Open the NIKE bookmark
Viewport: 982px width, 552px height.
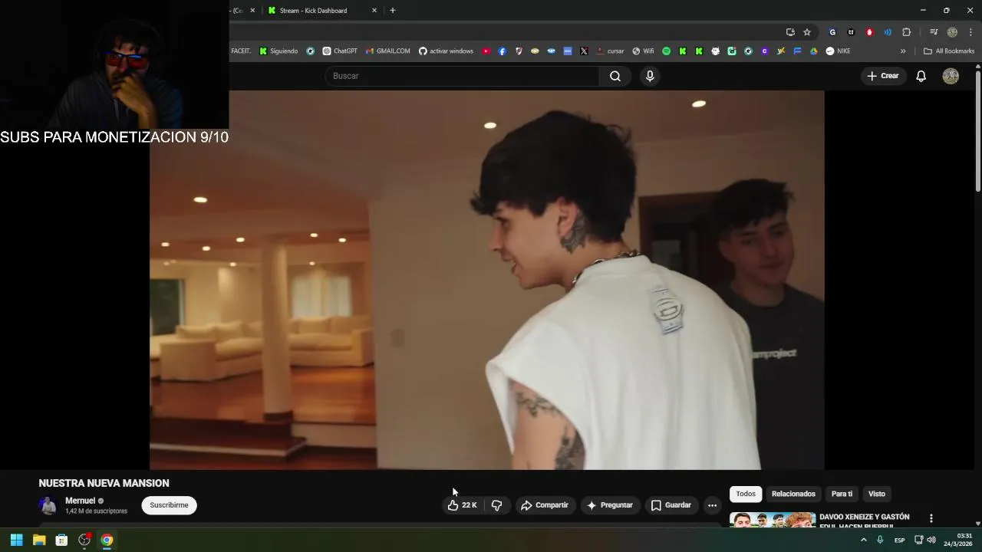[x=838, y=51]
